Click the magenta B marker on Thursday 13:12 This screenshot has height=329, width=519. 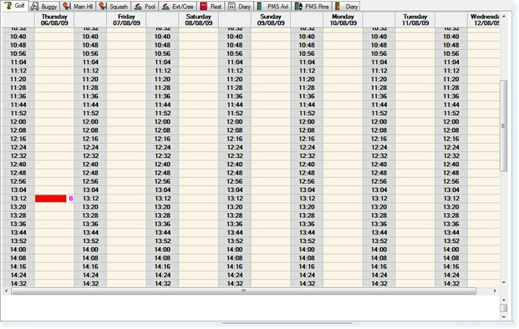[70, 199]
